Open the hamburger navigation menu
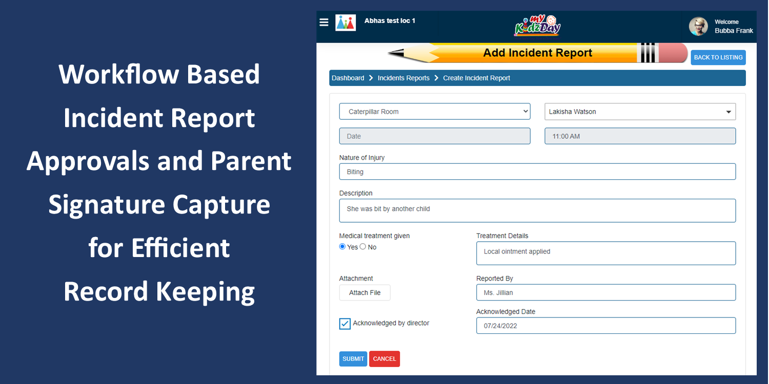This screenshot has height=384, width=769. (323, 22)
